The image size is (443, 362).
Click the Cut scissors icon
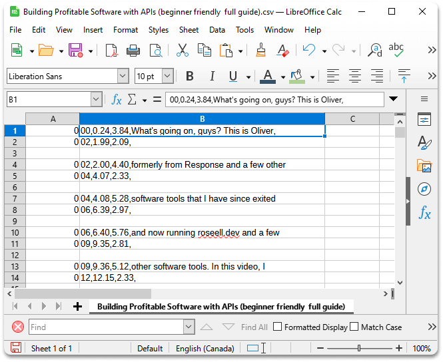tap(182, 51)
